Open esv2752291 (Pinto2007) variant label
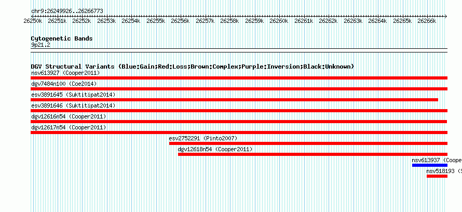 pyautogui.click(x=203, y=138)
